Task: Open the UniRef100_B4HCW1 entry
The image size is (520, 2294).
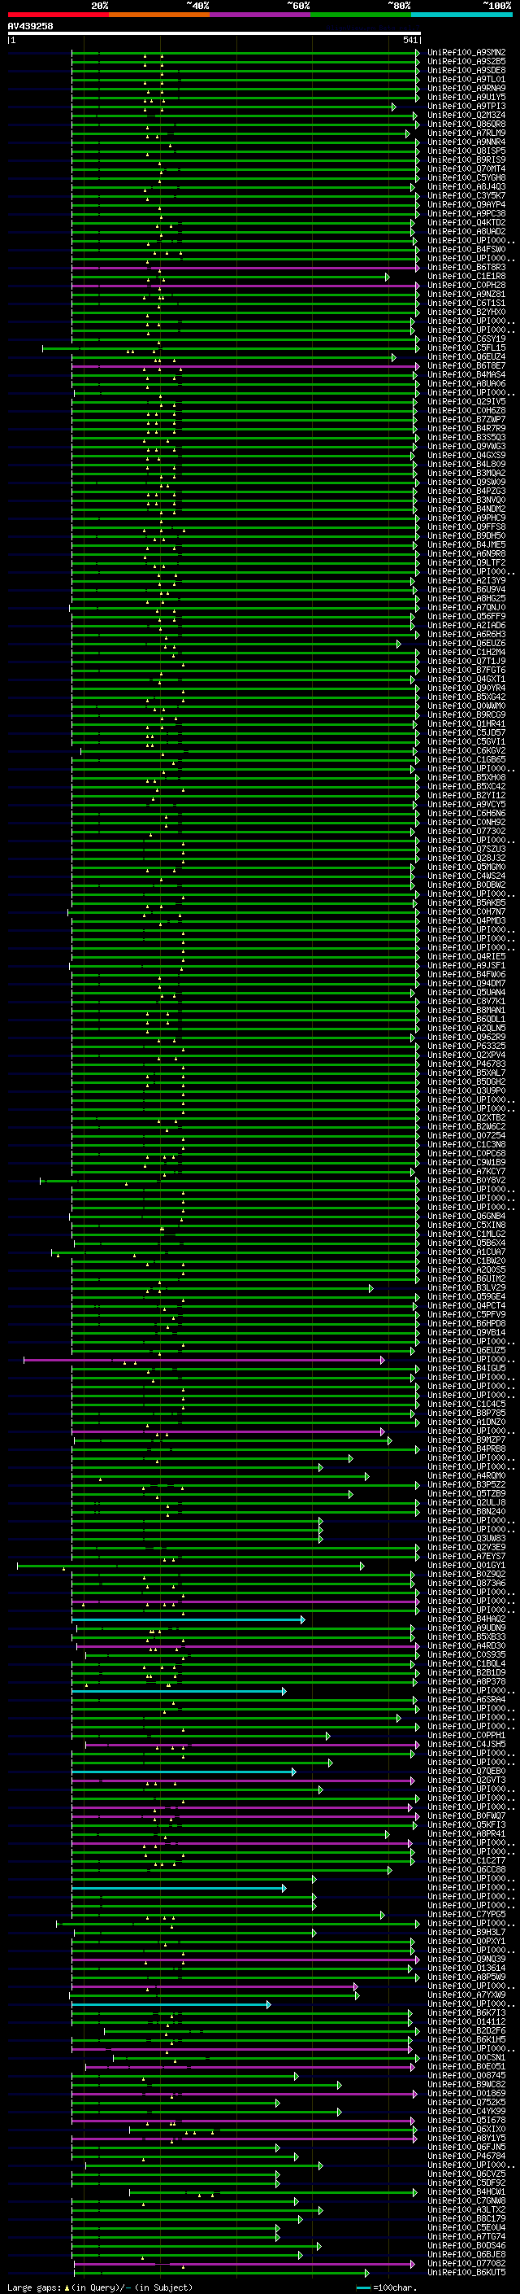Action: [x=466, y=2192]
